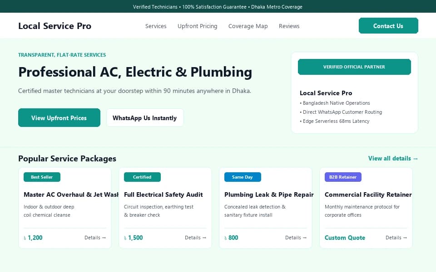Open View all details link
The height and width of the screenshot is (272, 436).
tap(393, 159)
